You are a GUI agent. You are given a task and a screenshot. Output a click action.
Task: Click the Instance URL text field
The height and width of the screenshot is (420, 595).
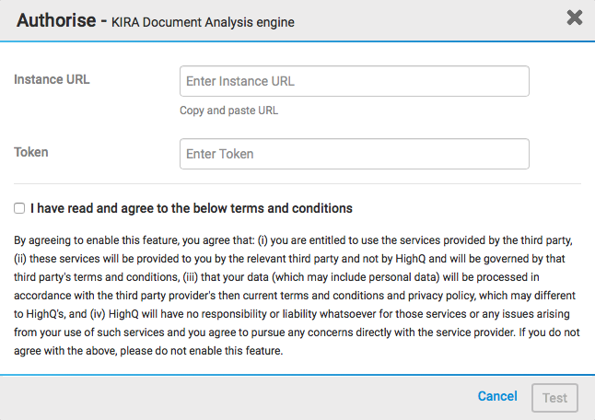coord(355,81)
